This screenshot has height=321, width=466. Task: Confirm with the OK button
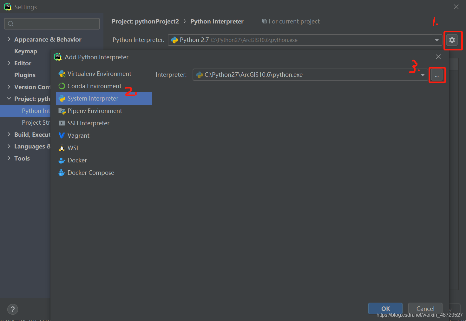385,308
